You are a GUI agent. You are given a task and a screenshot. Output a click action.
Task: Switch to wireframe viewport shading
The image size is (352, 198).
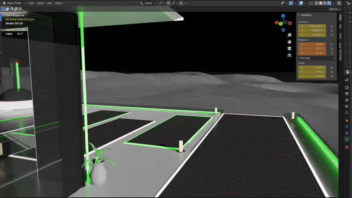pyautogui.click(x=316, y=3)
